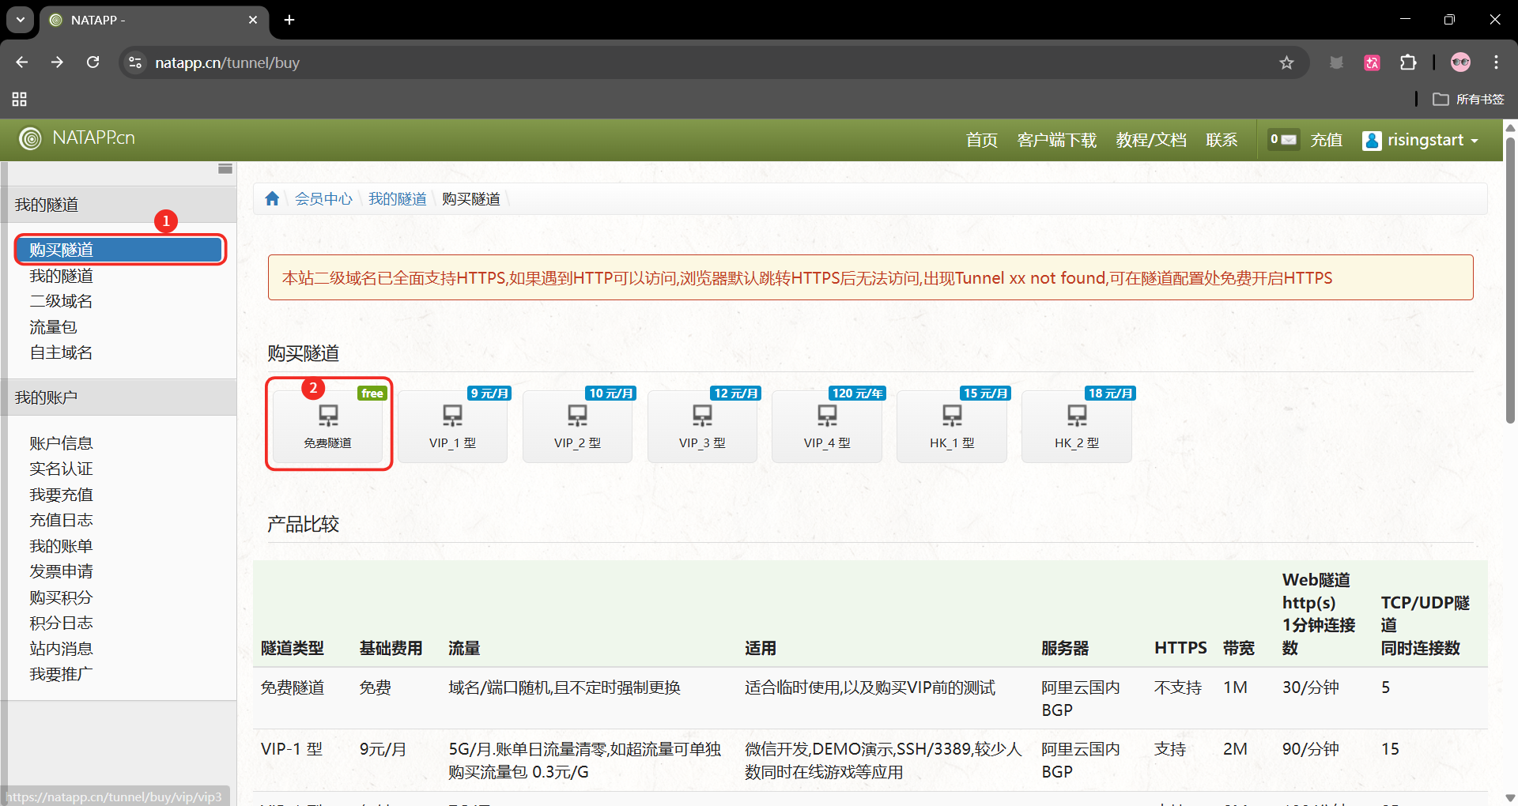The height and width of the screenshot is (806, 1518).
Task: Click the page vertical scrollbar thumb
Action: coord(1510,280)
